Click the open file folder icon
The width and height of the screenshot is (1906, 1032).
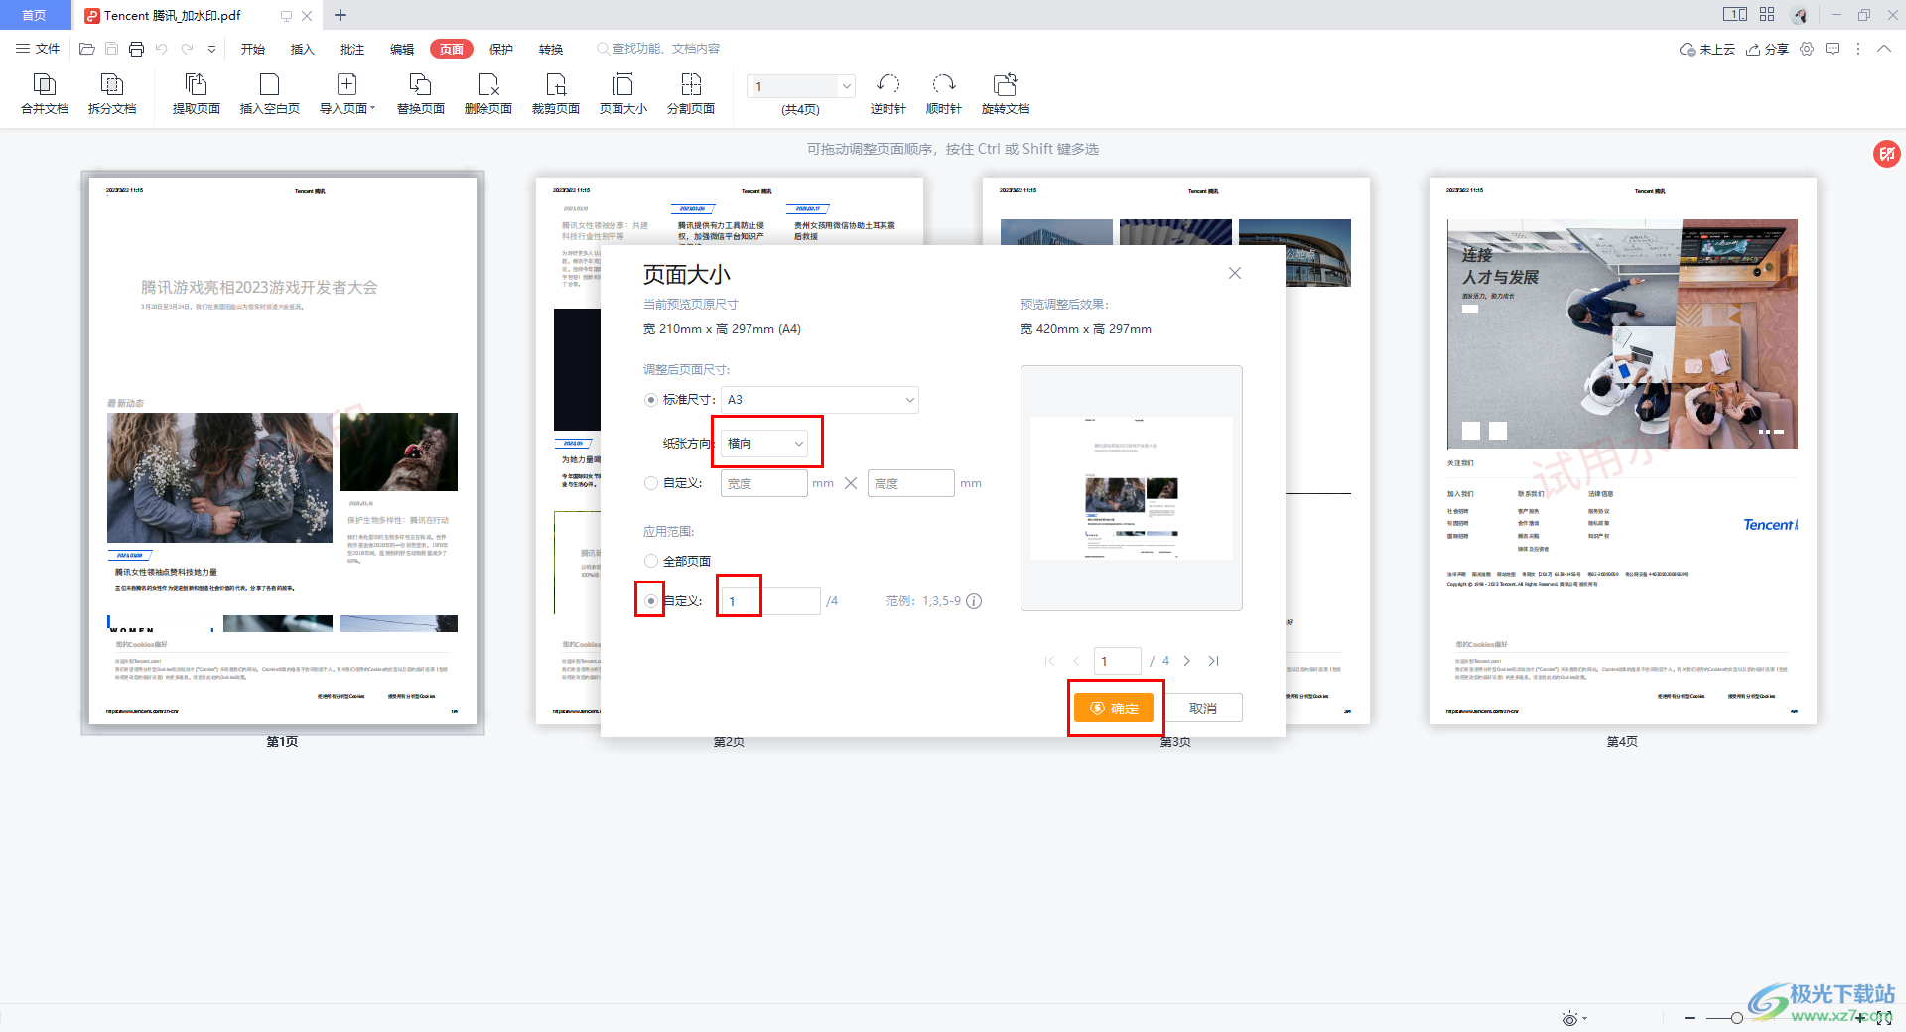(87, 49)
